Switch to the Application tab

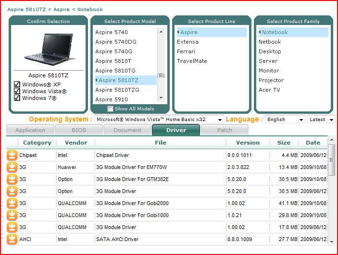(x=30, y=130)
